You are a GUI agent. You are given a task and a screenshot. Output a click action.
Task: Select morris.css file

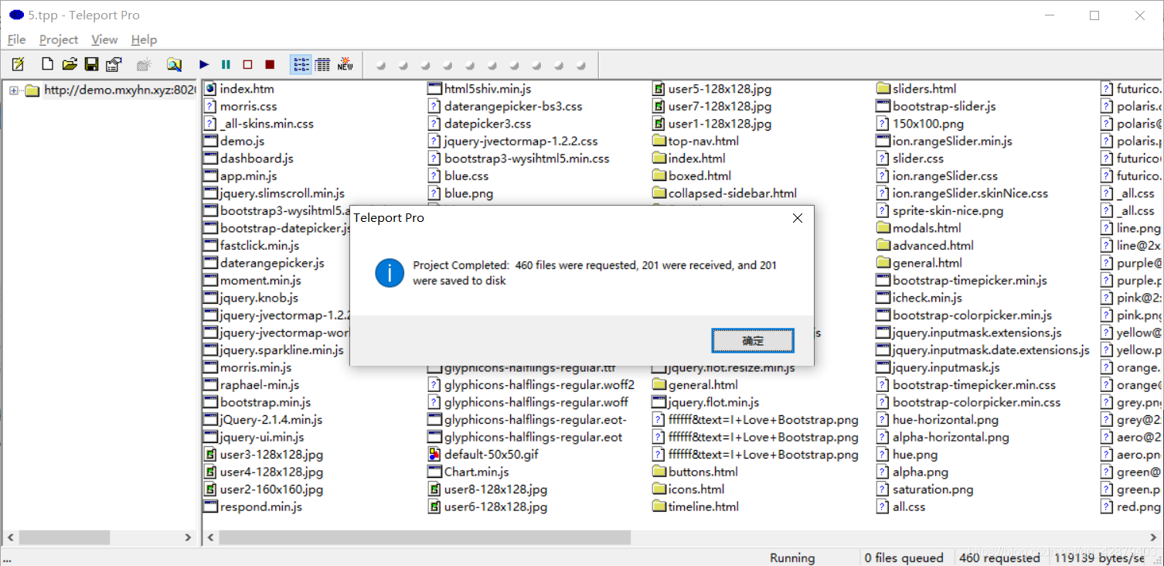pyautogui.click(x=240, y=107)
